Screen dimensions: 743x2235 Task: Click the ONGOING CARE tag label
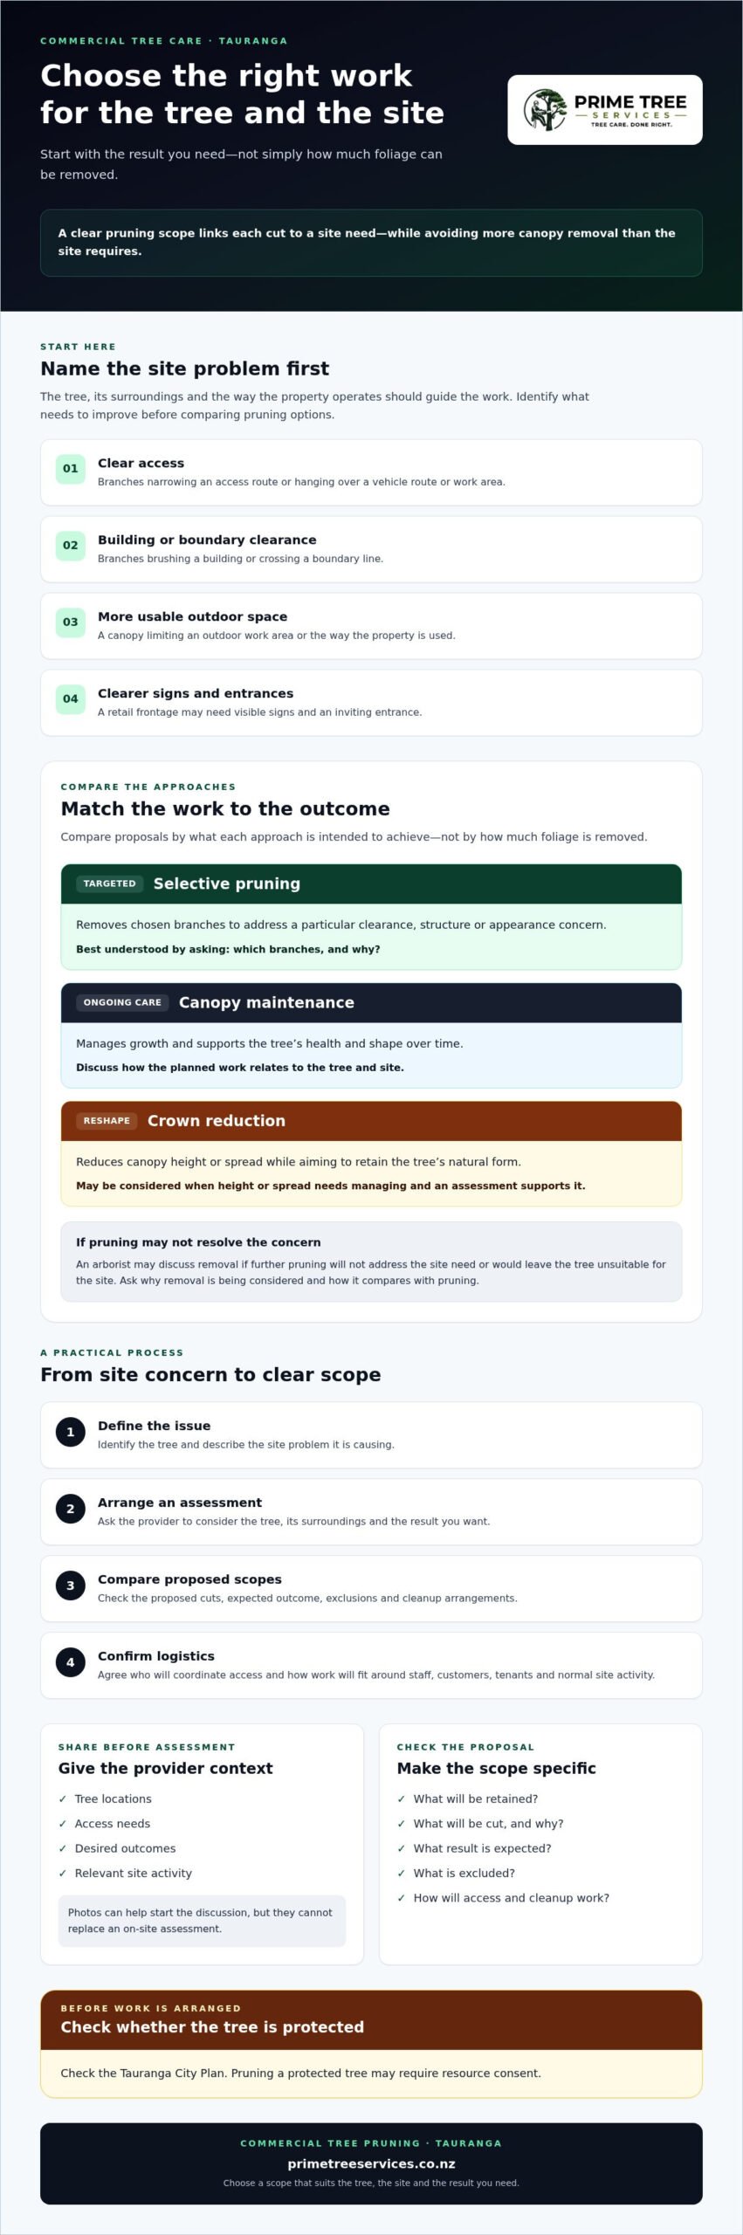(x=122, y=1002)
